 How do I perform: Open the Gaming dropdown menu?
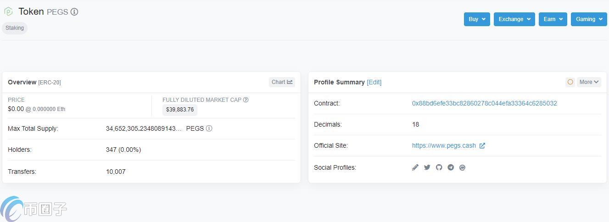588,19
